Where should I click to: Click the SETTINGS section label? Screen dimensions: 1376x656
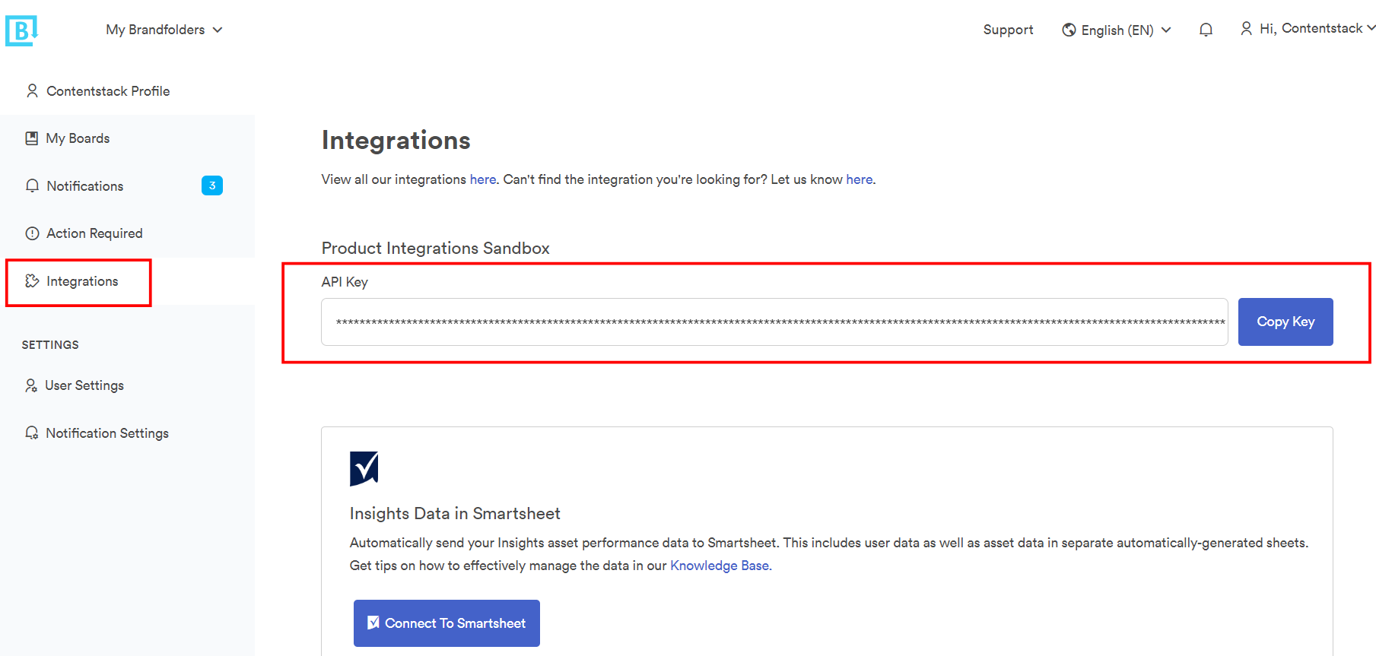[50, 345]
